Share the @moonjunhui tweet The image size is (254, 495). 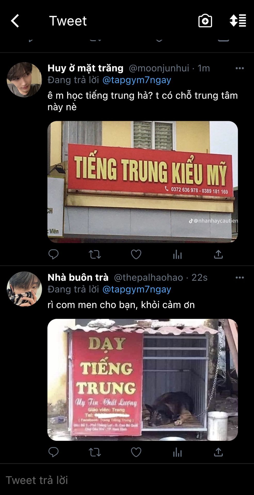(x=218, y=254)
